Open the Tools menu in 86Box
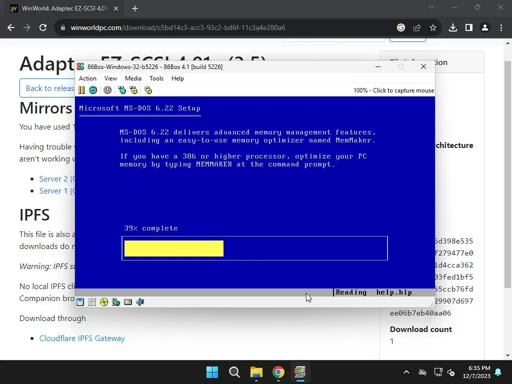 [156, 78]
